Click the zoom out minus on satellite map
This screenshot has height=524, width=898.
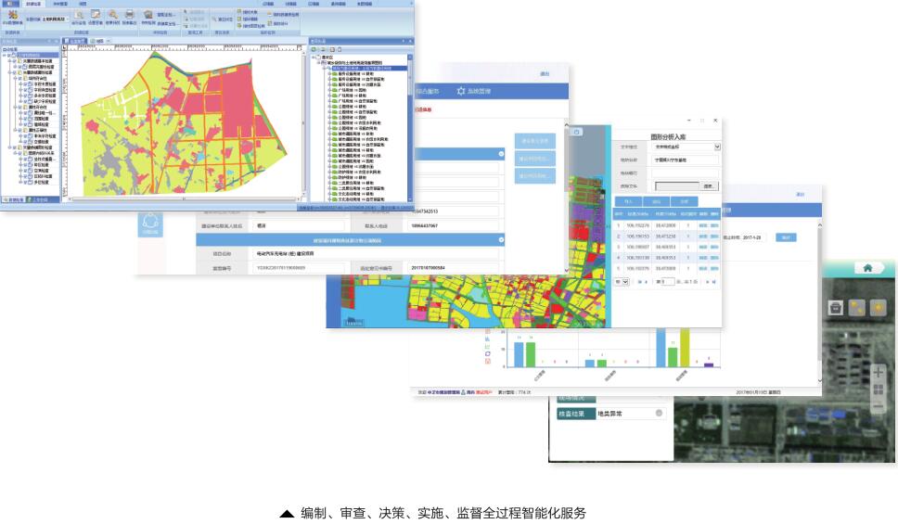878,406
